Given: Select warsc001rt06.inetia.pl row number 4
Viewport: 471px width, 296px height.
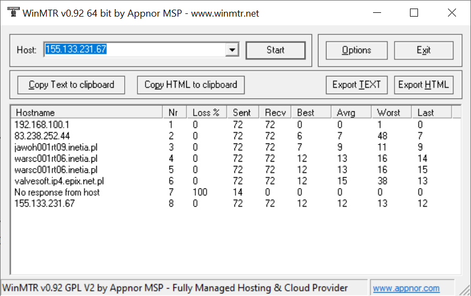Looking at the screenshot, I should (x=236, y=158).
